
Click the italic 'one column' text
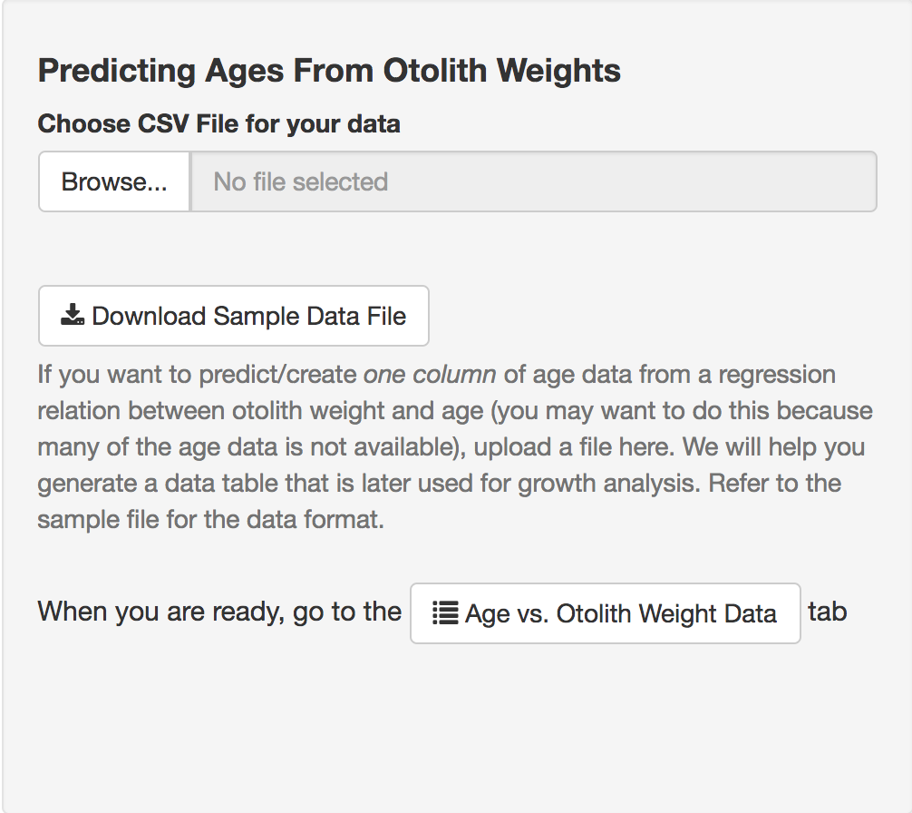tap(430, 374)
